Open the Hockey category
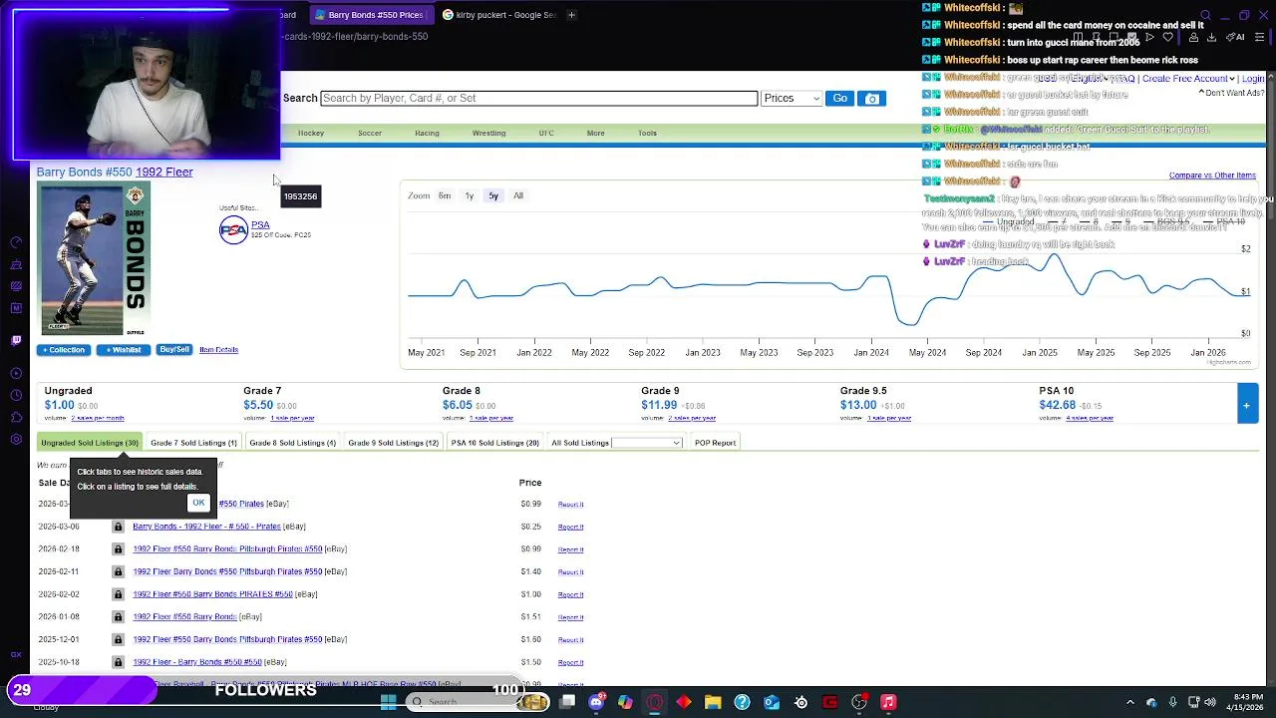Image resolution: width=1276 pixels, height=718 pixels. tap(311, 133)
